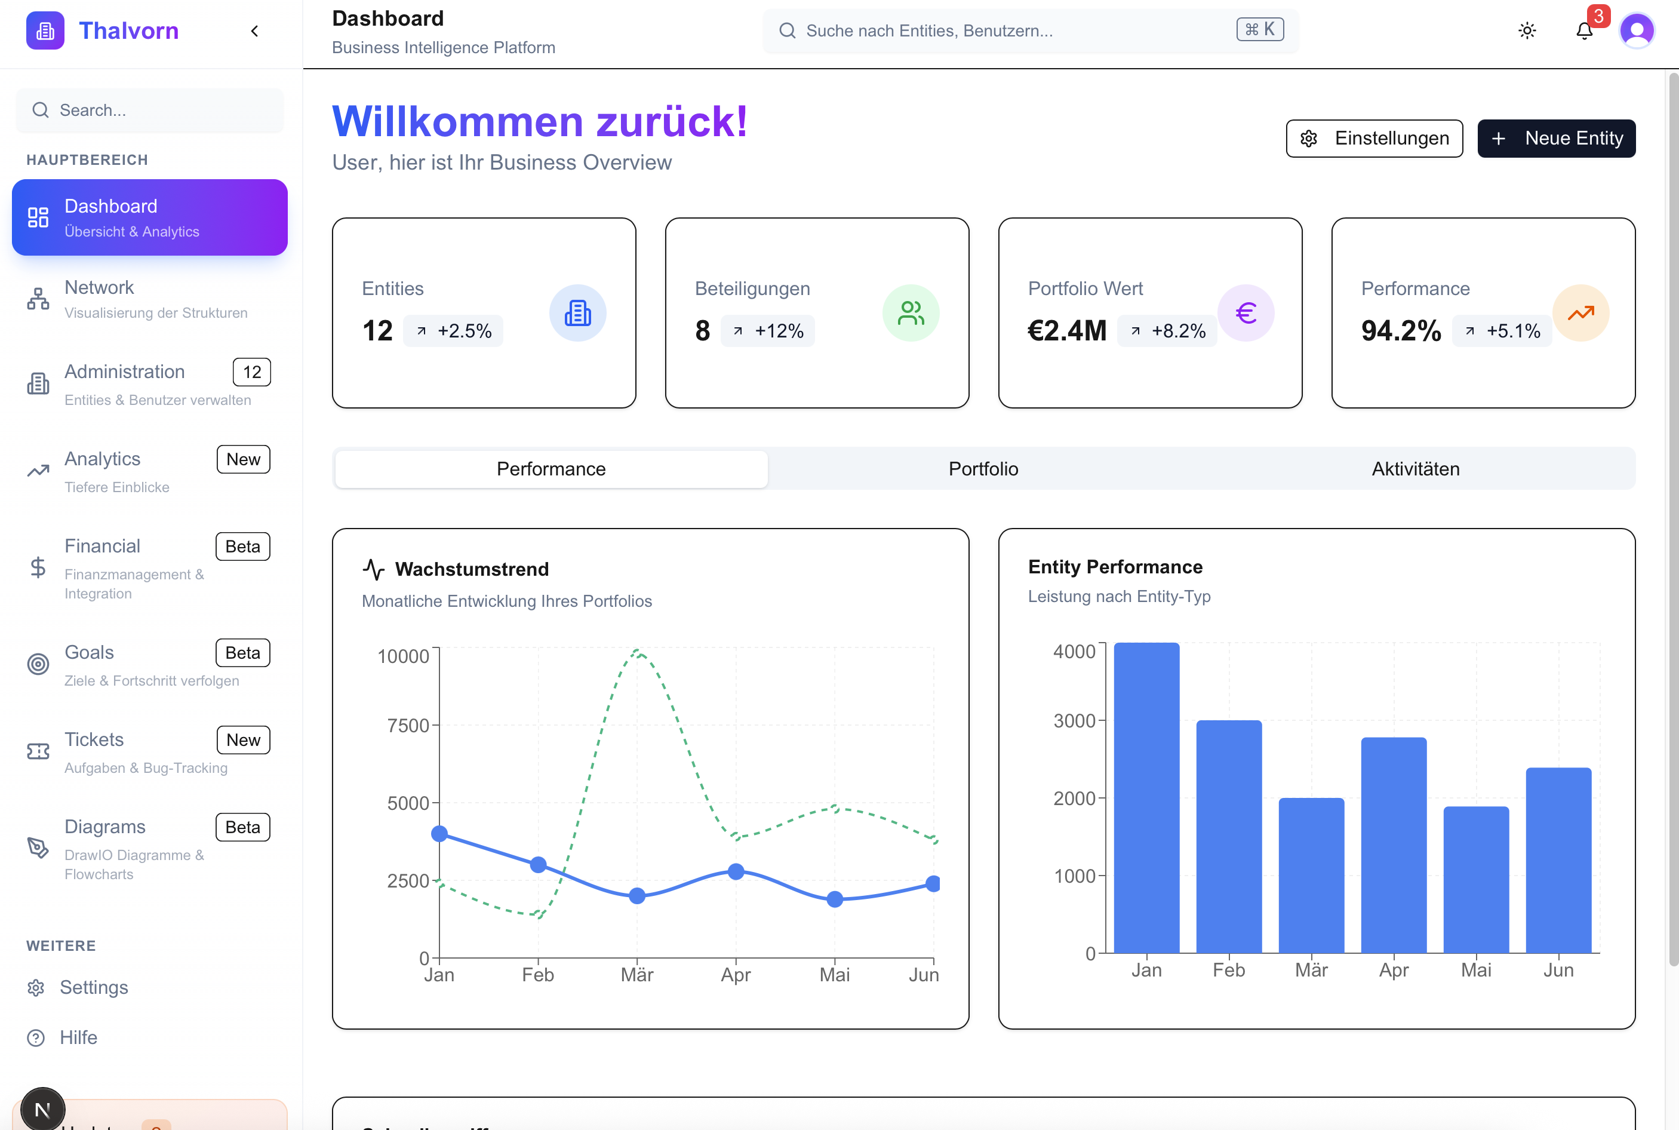Click the Thalvorn logo icon

[45, 30]
